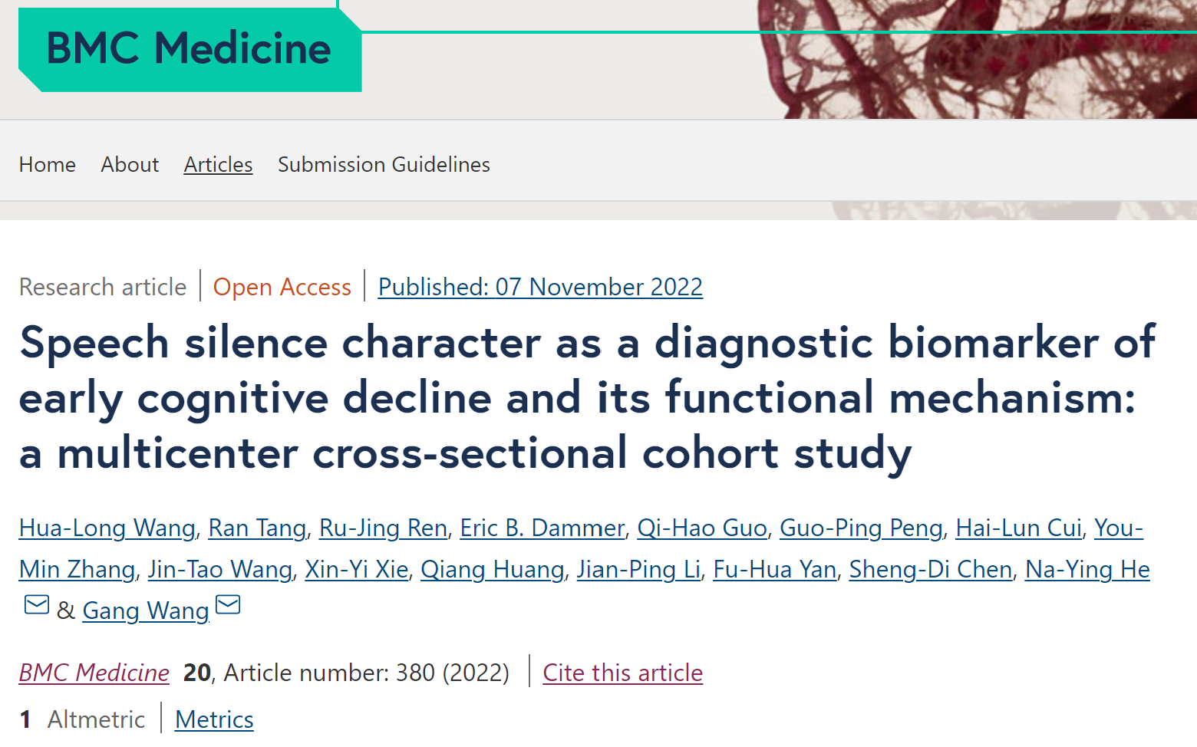Viewport: 1197px width, 747px height.
Task: Follow the italic BMC Medicine journal link
Action: pyautogui.click(x=94, y=673)
